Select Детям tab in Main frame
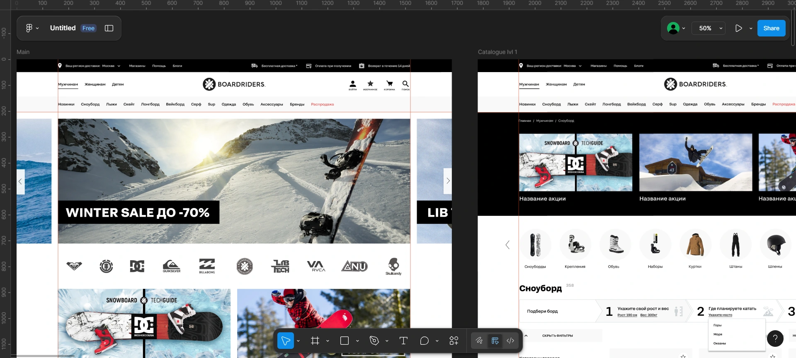This screenshot has height=358, width=796. point(118,85)
